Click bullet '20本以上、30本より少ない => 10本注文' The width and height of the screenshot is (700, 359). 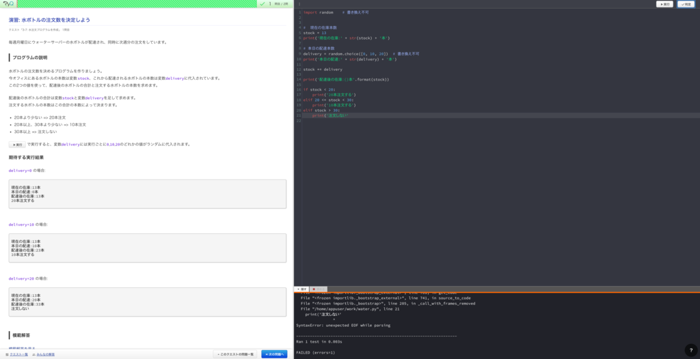[50, 125]
